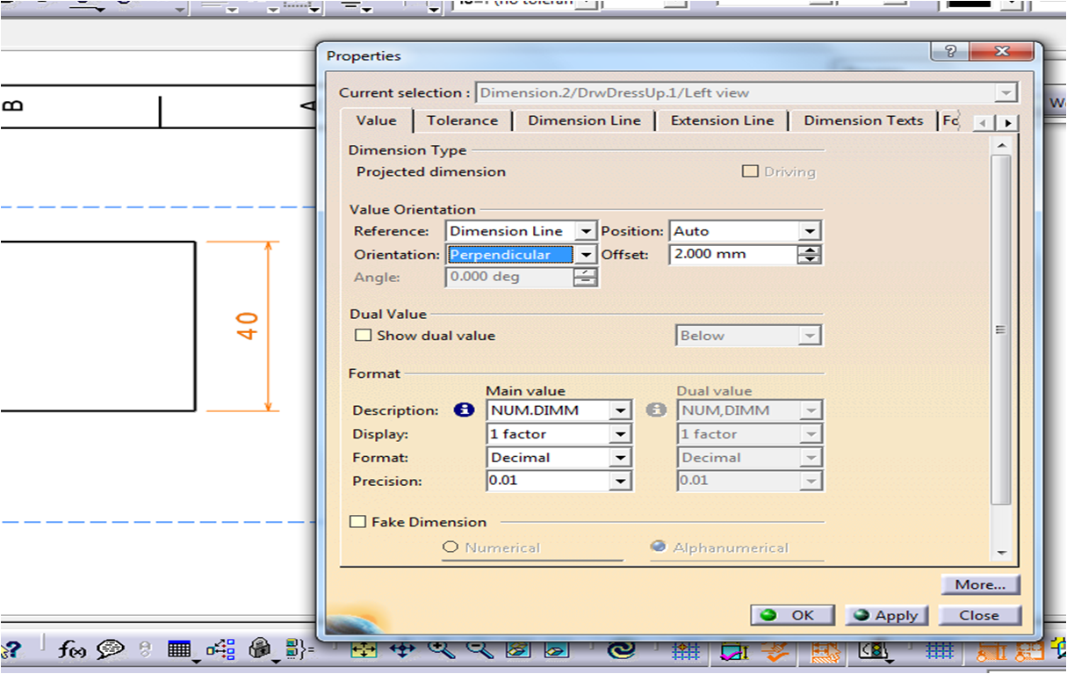
Task: Open More properties options
Action: [979, 584]
